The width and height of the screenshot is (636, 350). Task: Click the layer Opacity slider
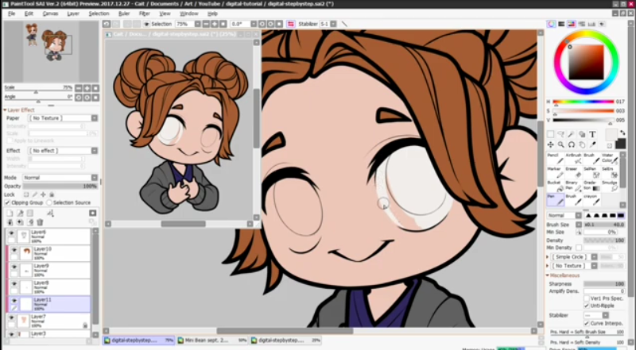(x=60, y=187)
